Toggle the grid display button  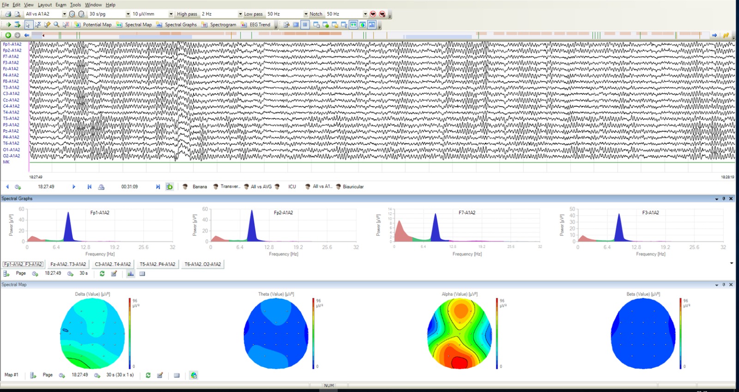[305, 25]
